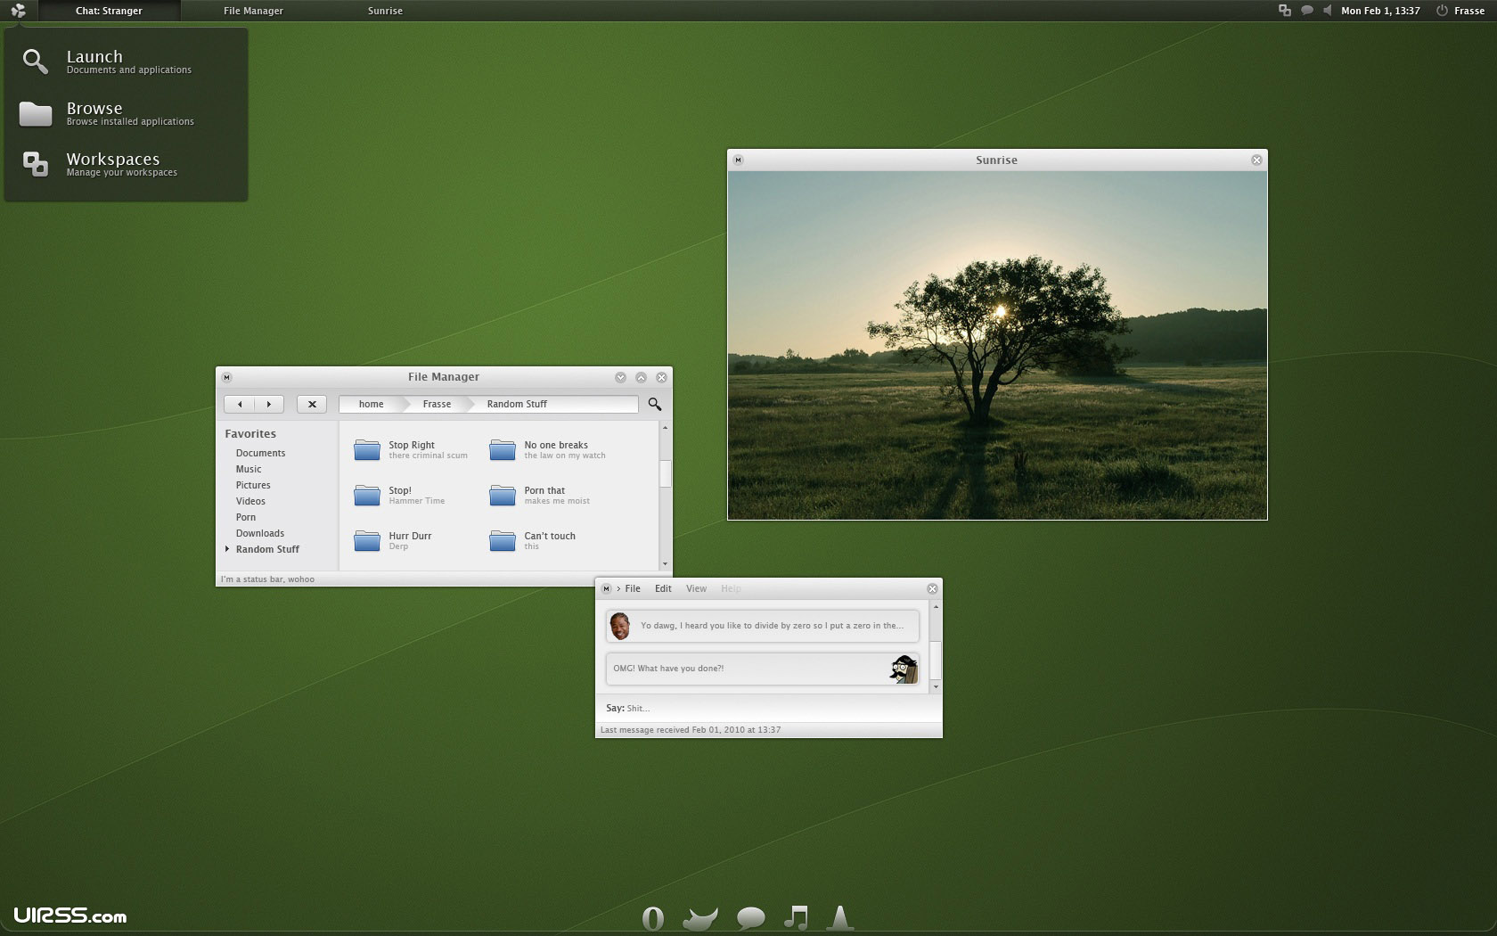
Task: Click the Say message input field
Action: tap(768, 708)
